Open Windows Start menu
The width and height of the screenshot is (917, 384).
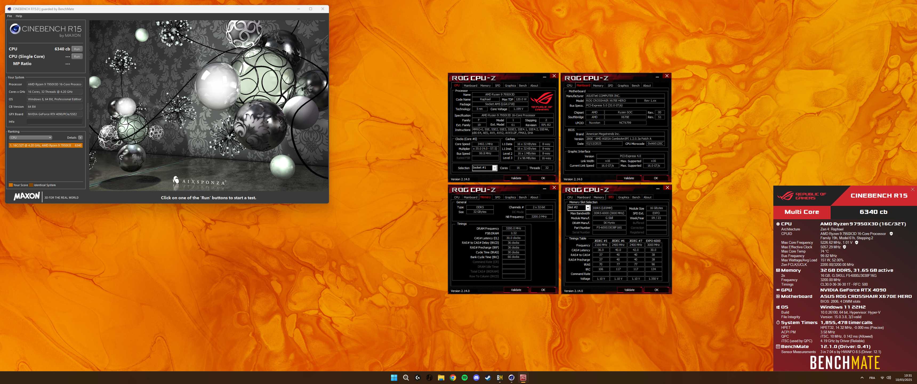[394, 378]
